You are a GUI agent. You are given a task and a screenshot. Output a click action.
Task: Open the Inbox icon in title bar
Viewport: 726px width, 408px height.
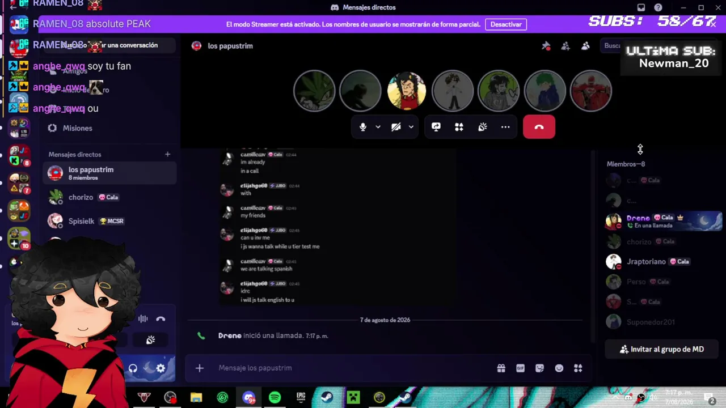[x=641, y=7]
